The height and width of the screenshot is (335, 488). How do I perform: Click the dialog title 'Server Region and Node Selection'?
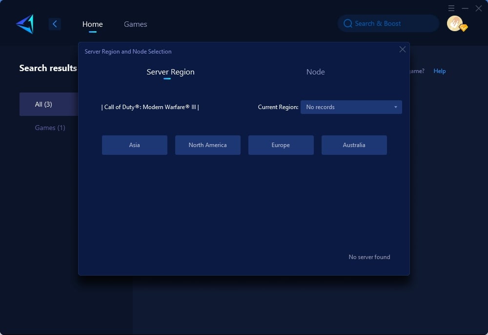tap(128, 52)
